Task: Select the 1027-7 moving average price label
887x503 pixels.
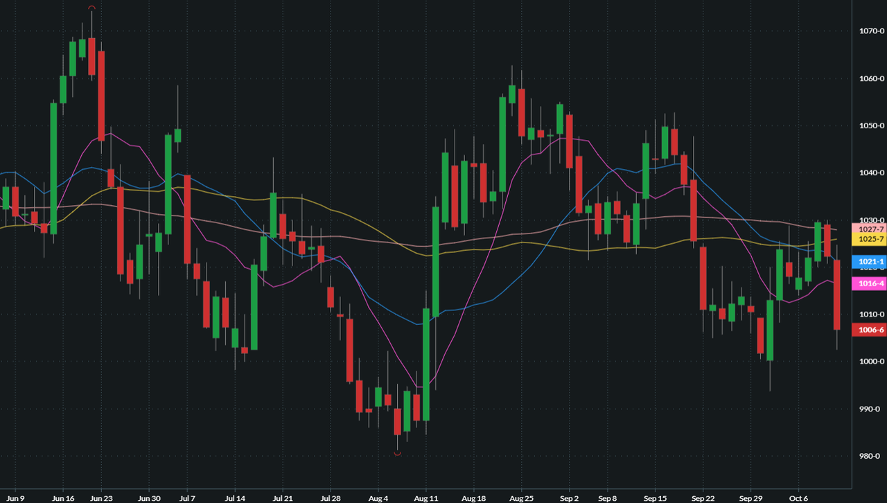Action: pyautogui.click(x=871, y=229)
